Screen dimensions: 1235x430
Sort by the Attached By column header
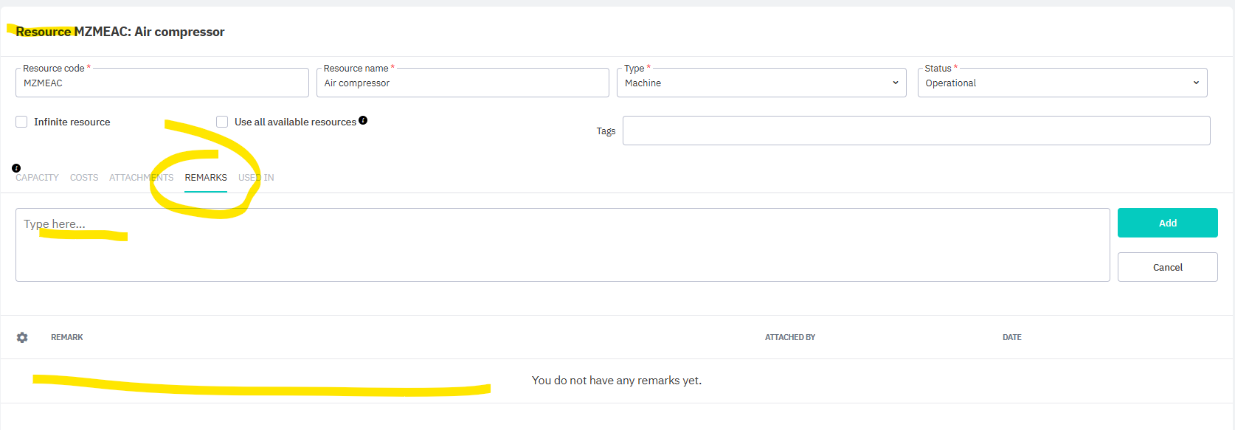click(789, 337)
